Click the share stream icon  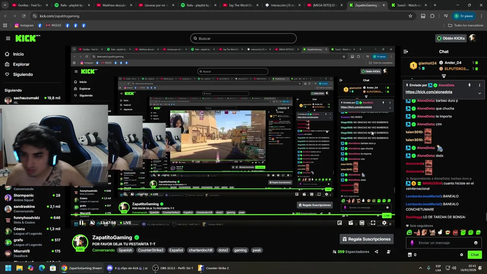coord(376,252)
